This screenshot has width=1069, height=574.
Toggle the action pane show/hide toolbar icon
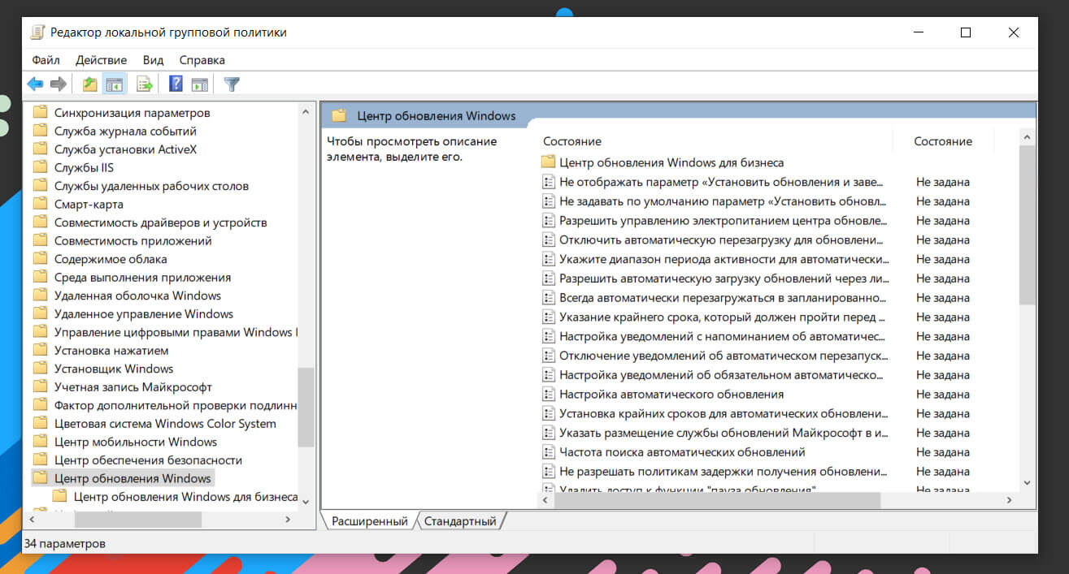pyautogui.click(x=200, y=84)
